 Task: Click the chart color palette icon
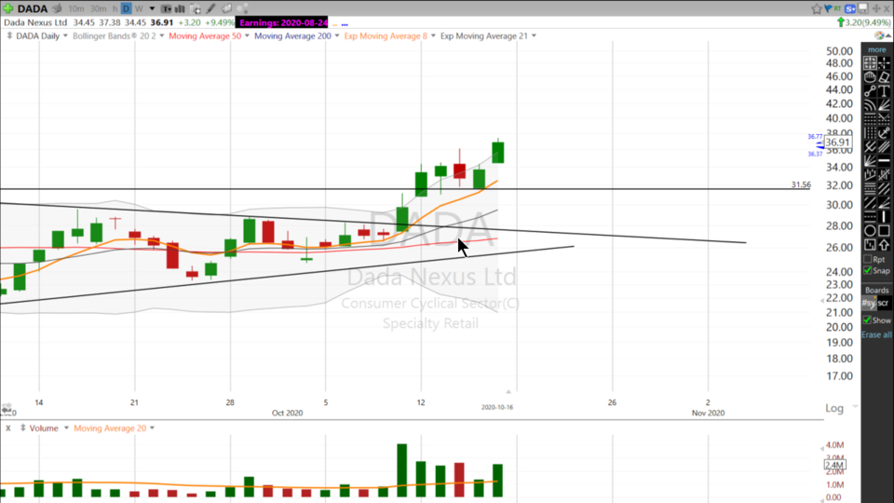point(880,36)
